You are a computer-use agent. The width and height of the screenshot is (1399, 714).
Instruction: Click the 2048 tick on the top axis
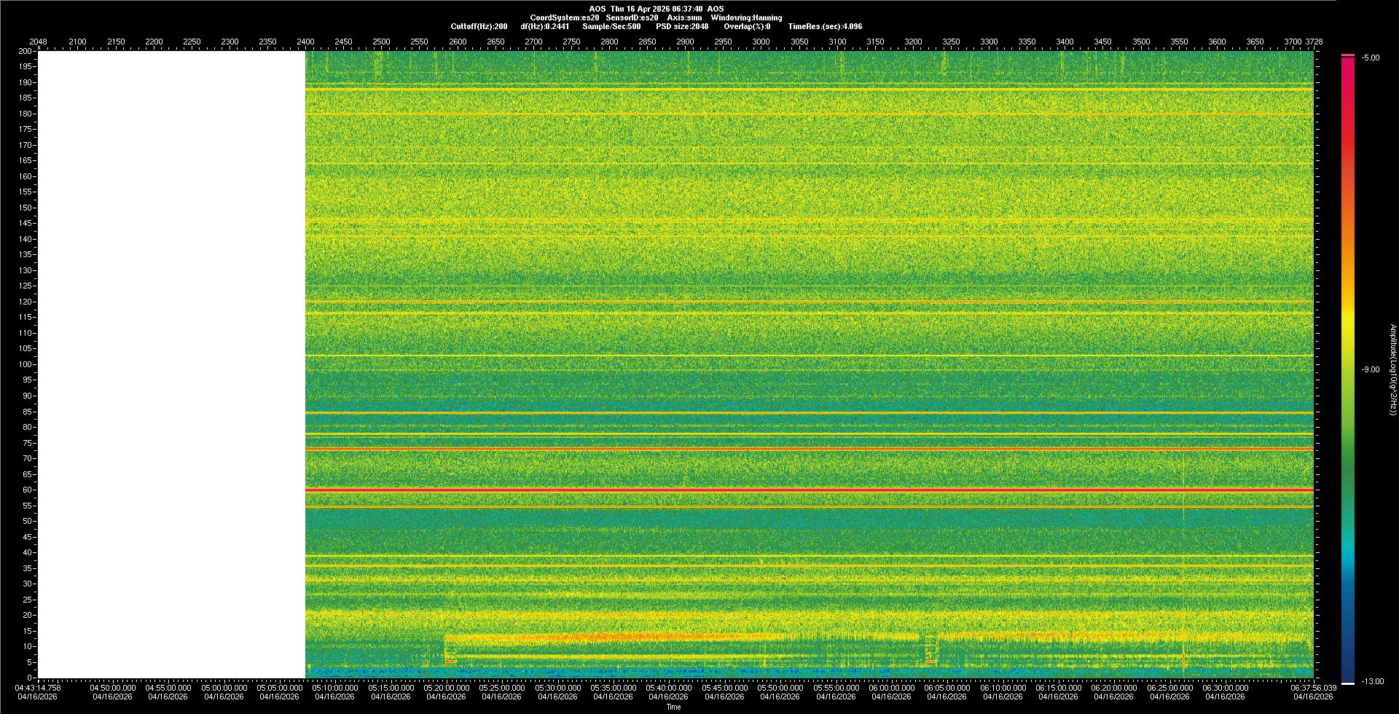pyautogui.click(x=38, y=42)
